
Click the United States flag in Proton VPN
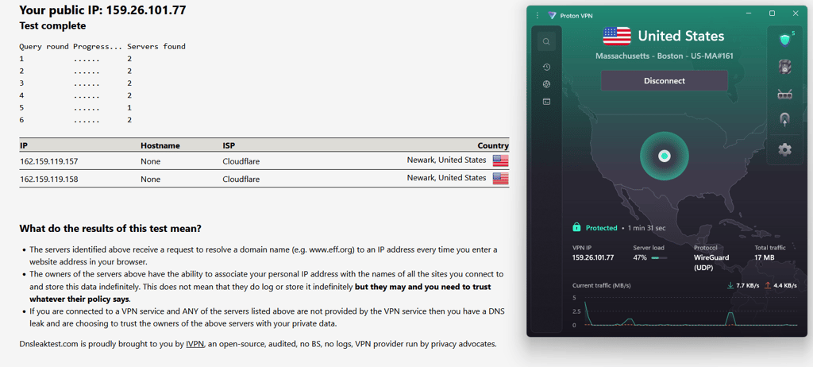pos(616,36)
